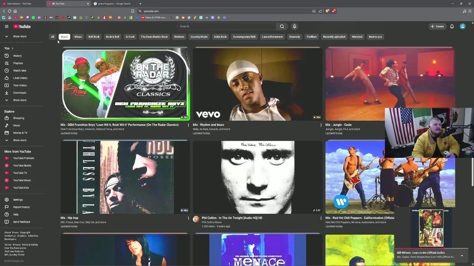Select the Indie Rock filter chip

(220, 37)
